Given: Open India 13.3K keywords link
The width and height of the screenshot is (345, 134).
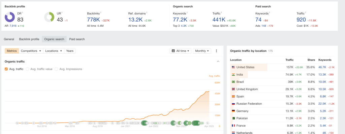Looking at the screenshot, I should pyautogui.click(x=322, y=75).
